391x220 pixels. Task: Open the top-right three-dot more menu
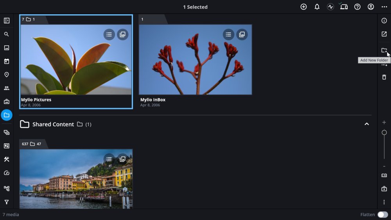click(x=384, y=7)
